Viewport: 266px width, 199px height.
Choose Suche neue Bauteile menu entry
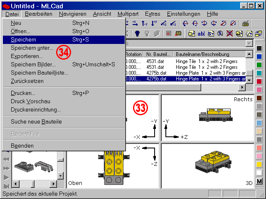tap(64, 121)
